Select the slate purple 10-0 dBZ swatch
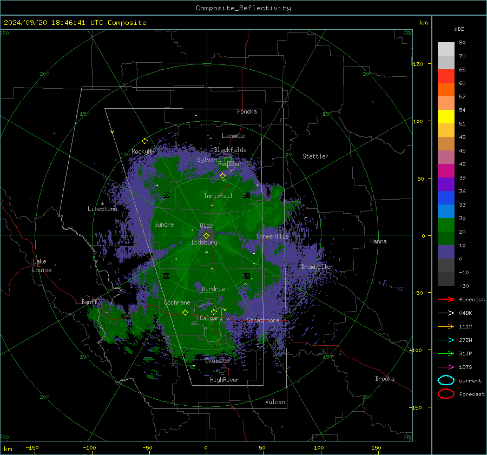487x455 pixels. [446, 252]
